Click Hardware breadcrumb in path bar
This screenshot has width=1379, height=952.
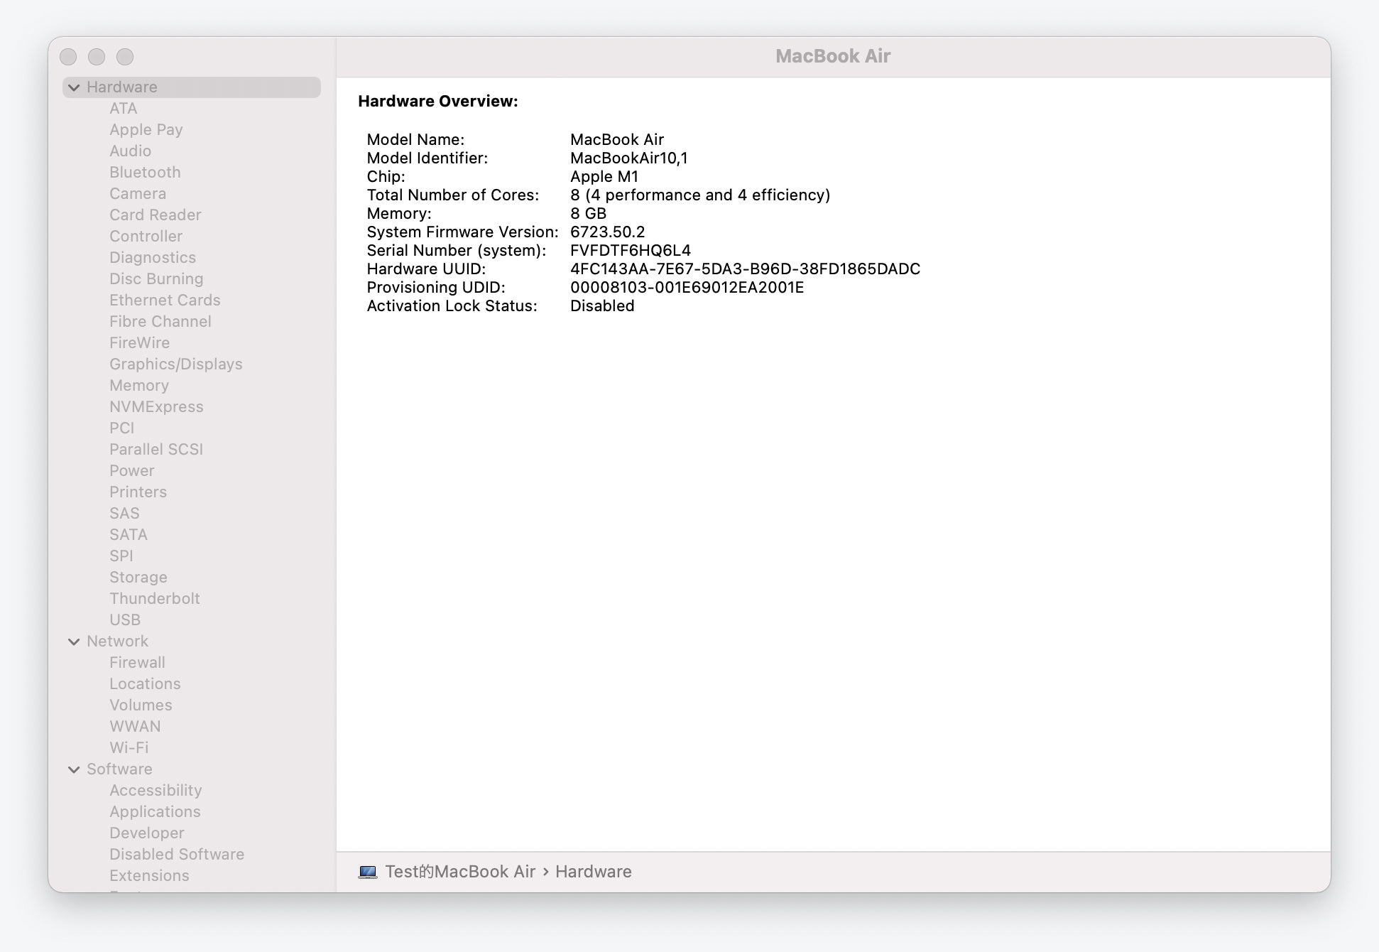point(594,872)
